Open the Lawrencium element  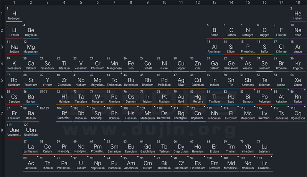264,163
